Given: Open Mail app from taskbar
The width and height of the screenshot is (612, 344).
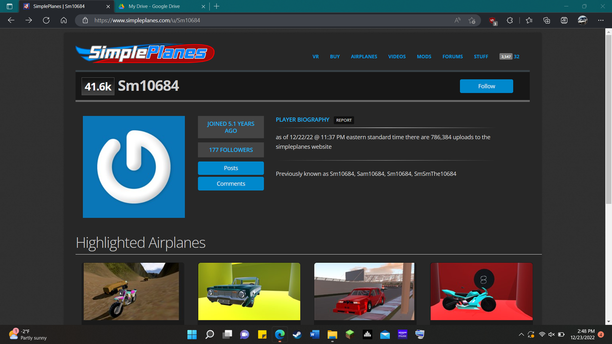Looking at the screenshot, I should [x=385, y=334].
